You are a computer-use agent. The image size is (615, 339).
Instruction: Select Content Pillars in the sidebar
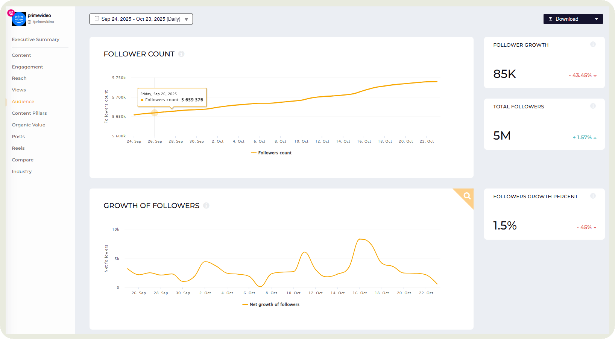(29, 113)
